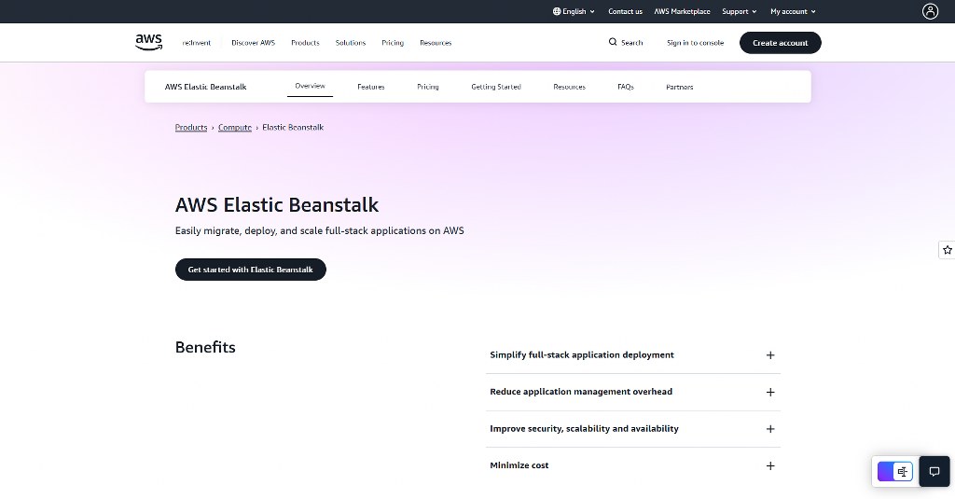
Task: Open the My account dropdown
Action: click(793, 11)
